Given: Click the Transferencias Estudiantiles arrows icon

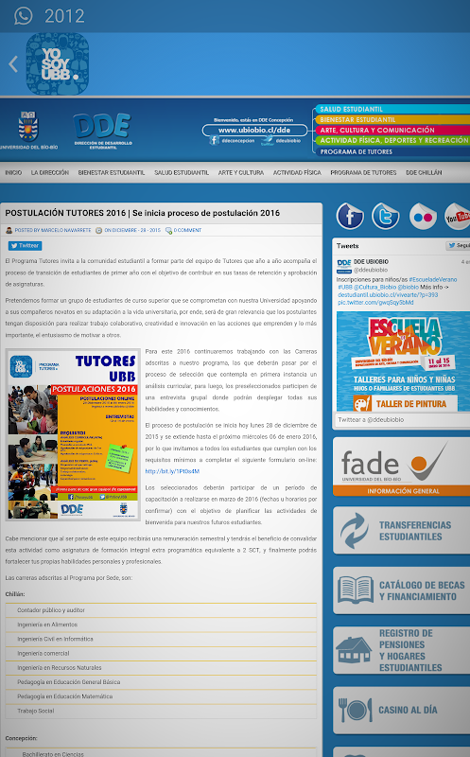Looking at the screenshot, I should [x=355, y=531].
